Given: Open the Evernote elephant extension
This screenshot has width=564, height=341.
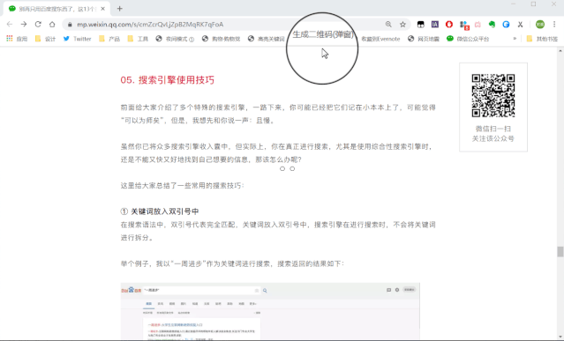Looking at the screenshot, I should tap(492, 25).
